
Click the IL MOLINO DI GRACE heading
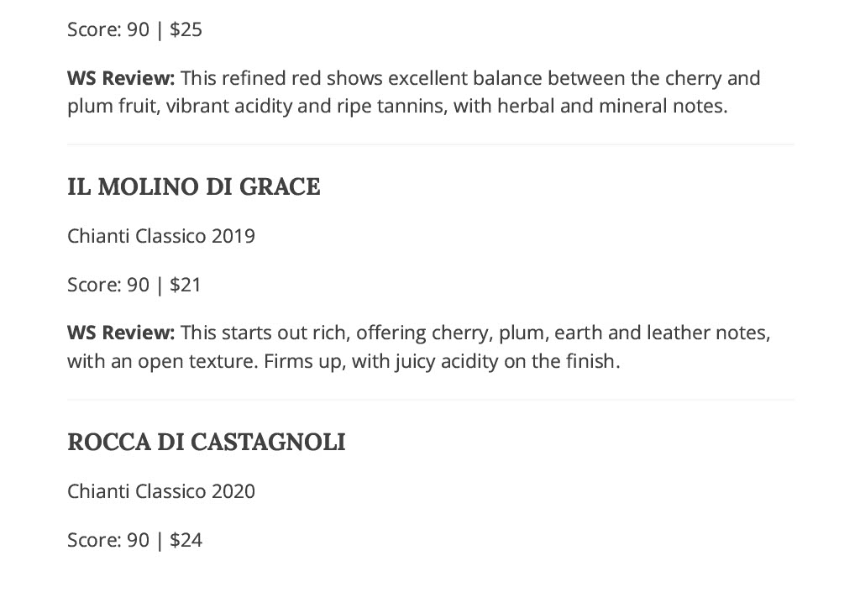pos(194,187)
